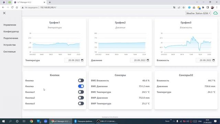This screenshot has height=124, width=220.
Task: Toggle the Кнопка1 switch
Action: pos(81,92)
